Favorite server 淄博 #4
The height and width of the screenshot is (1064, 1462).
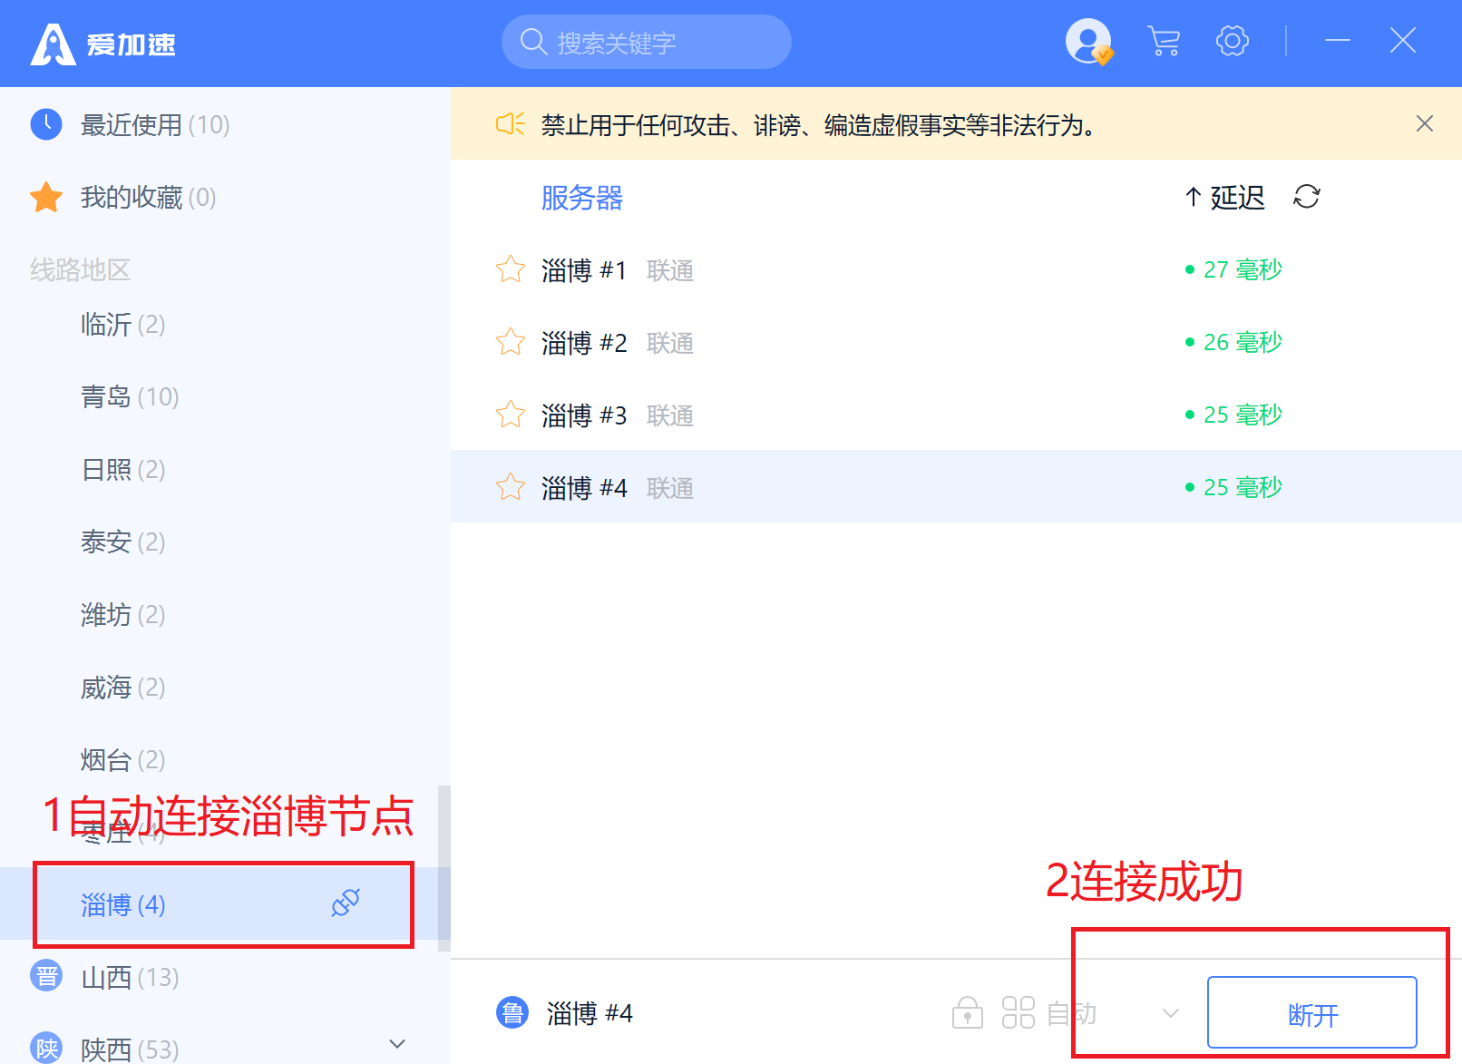[511, 487]
